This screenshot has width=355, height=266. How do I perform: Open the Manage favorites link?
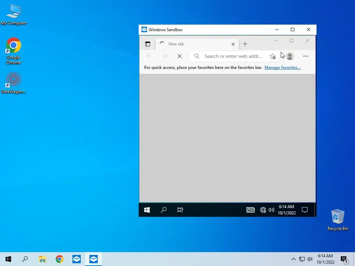[x=282, y=68]
